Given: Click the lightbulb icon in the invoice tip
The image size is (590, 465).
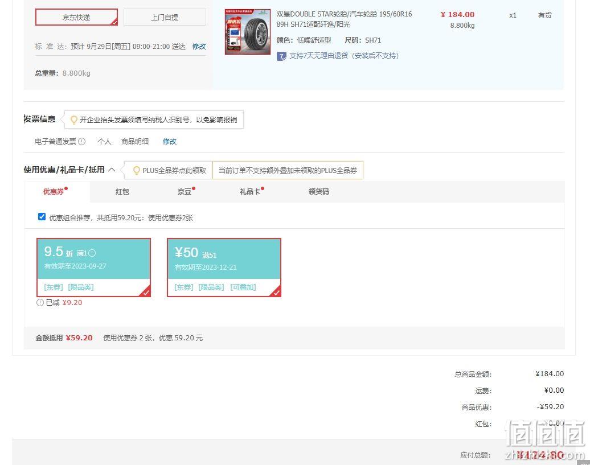Looking at the screenshot, I should tap(74, 120).
